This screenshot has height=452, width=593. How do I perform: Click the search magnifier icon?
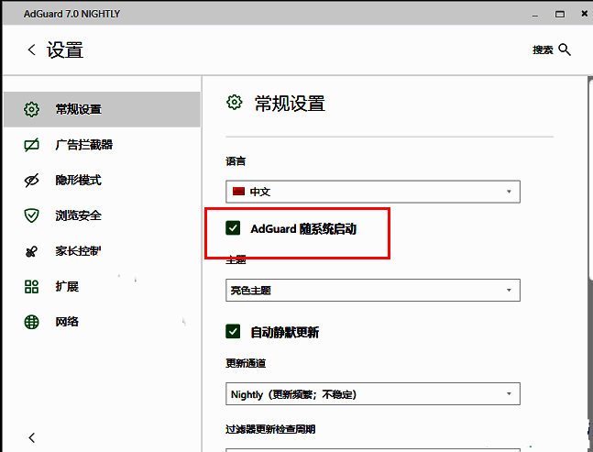pos(565,50)
